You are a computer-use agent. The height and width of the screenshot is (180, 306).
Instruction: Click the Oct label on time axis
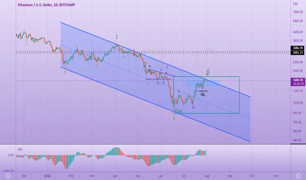point(252,176)
